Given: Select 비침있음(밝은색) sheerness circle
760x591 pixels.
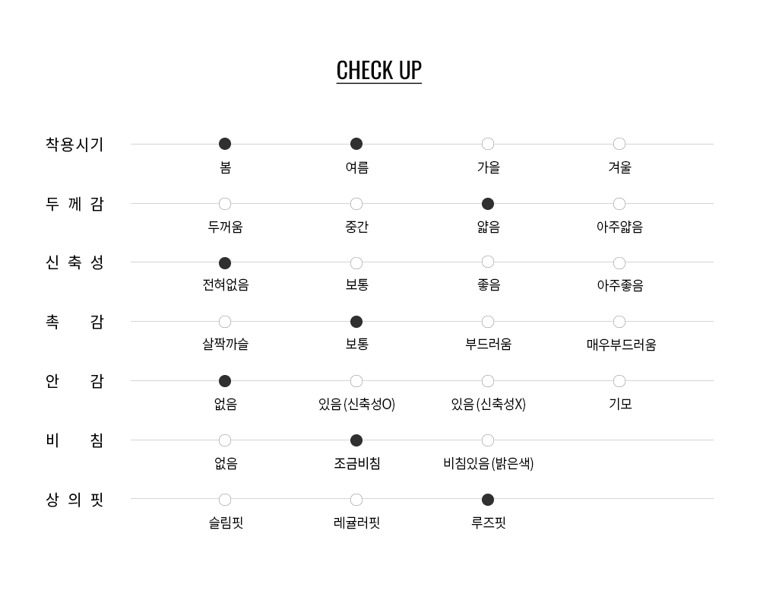Looking at the screenshot, I should click(488, 440).
